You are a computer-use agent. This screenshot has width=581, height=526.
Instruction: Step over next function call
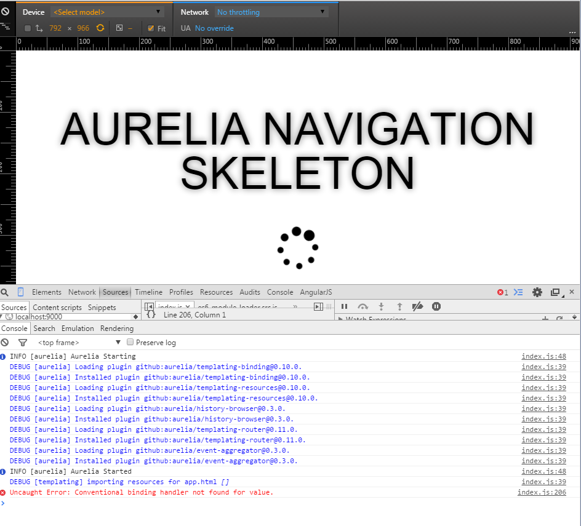tap(363, 306)
